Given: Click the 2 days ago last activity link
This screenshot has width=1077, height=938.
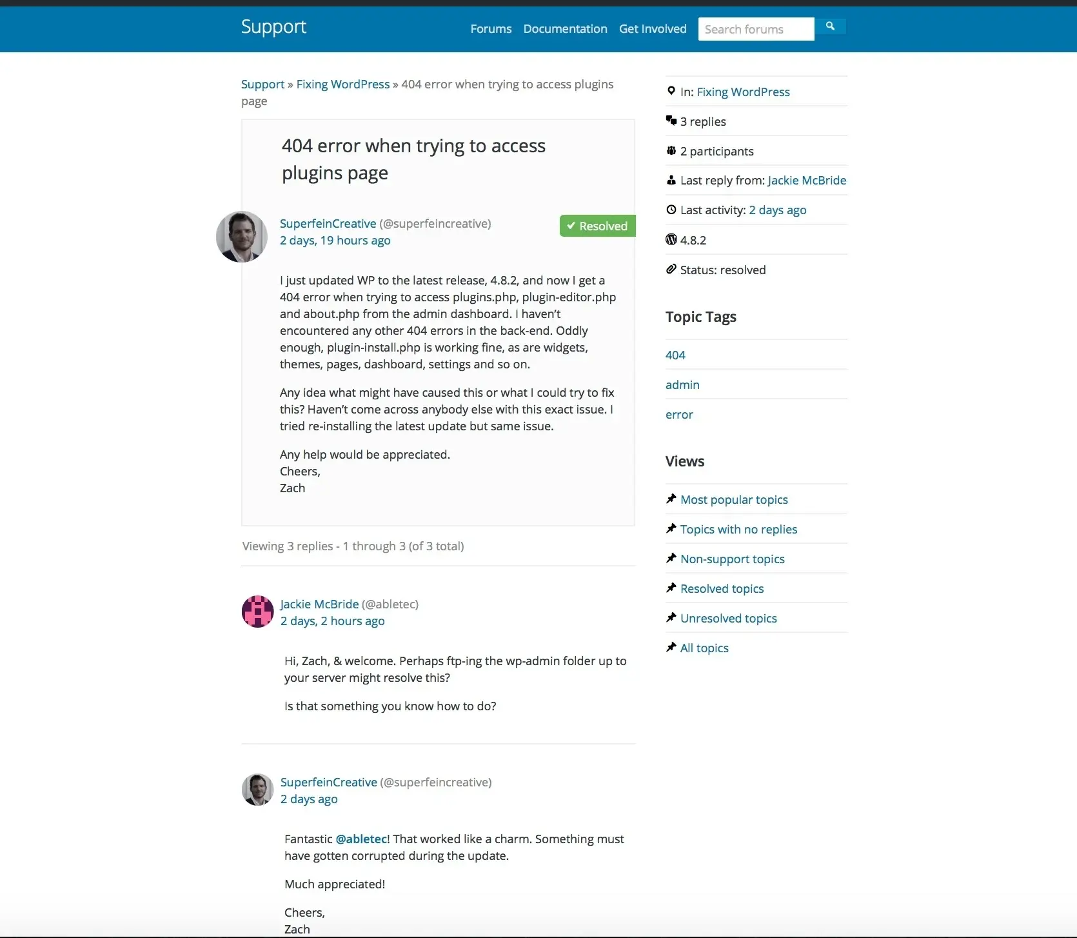Looking at the screenshot, I should click(x=778, y=210).
